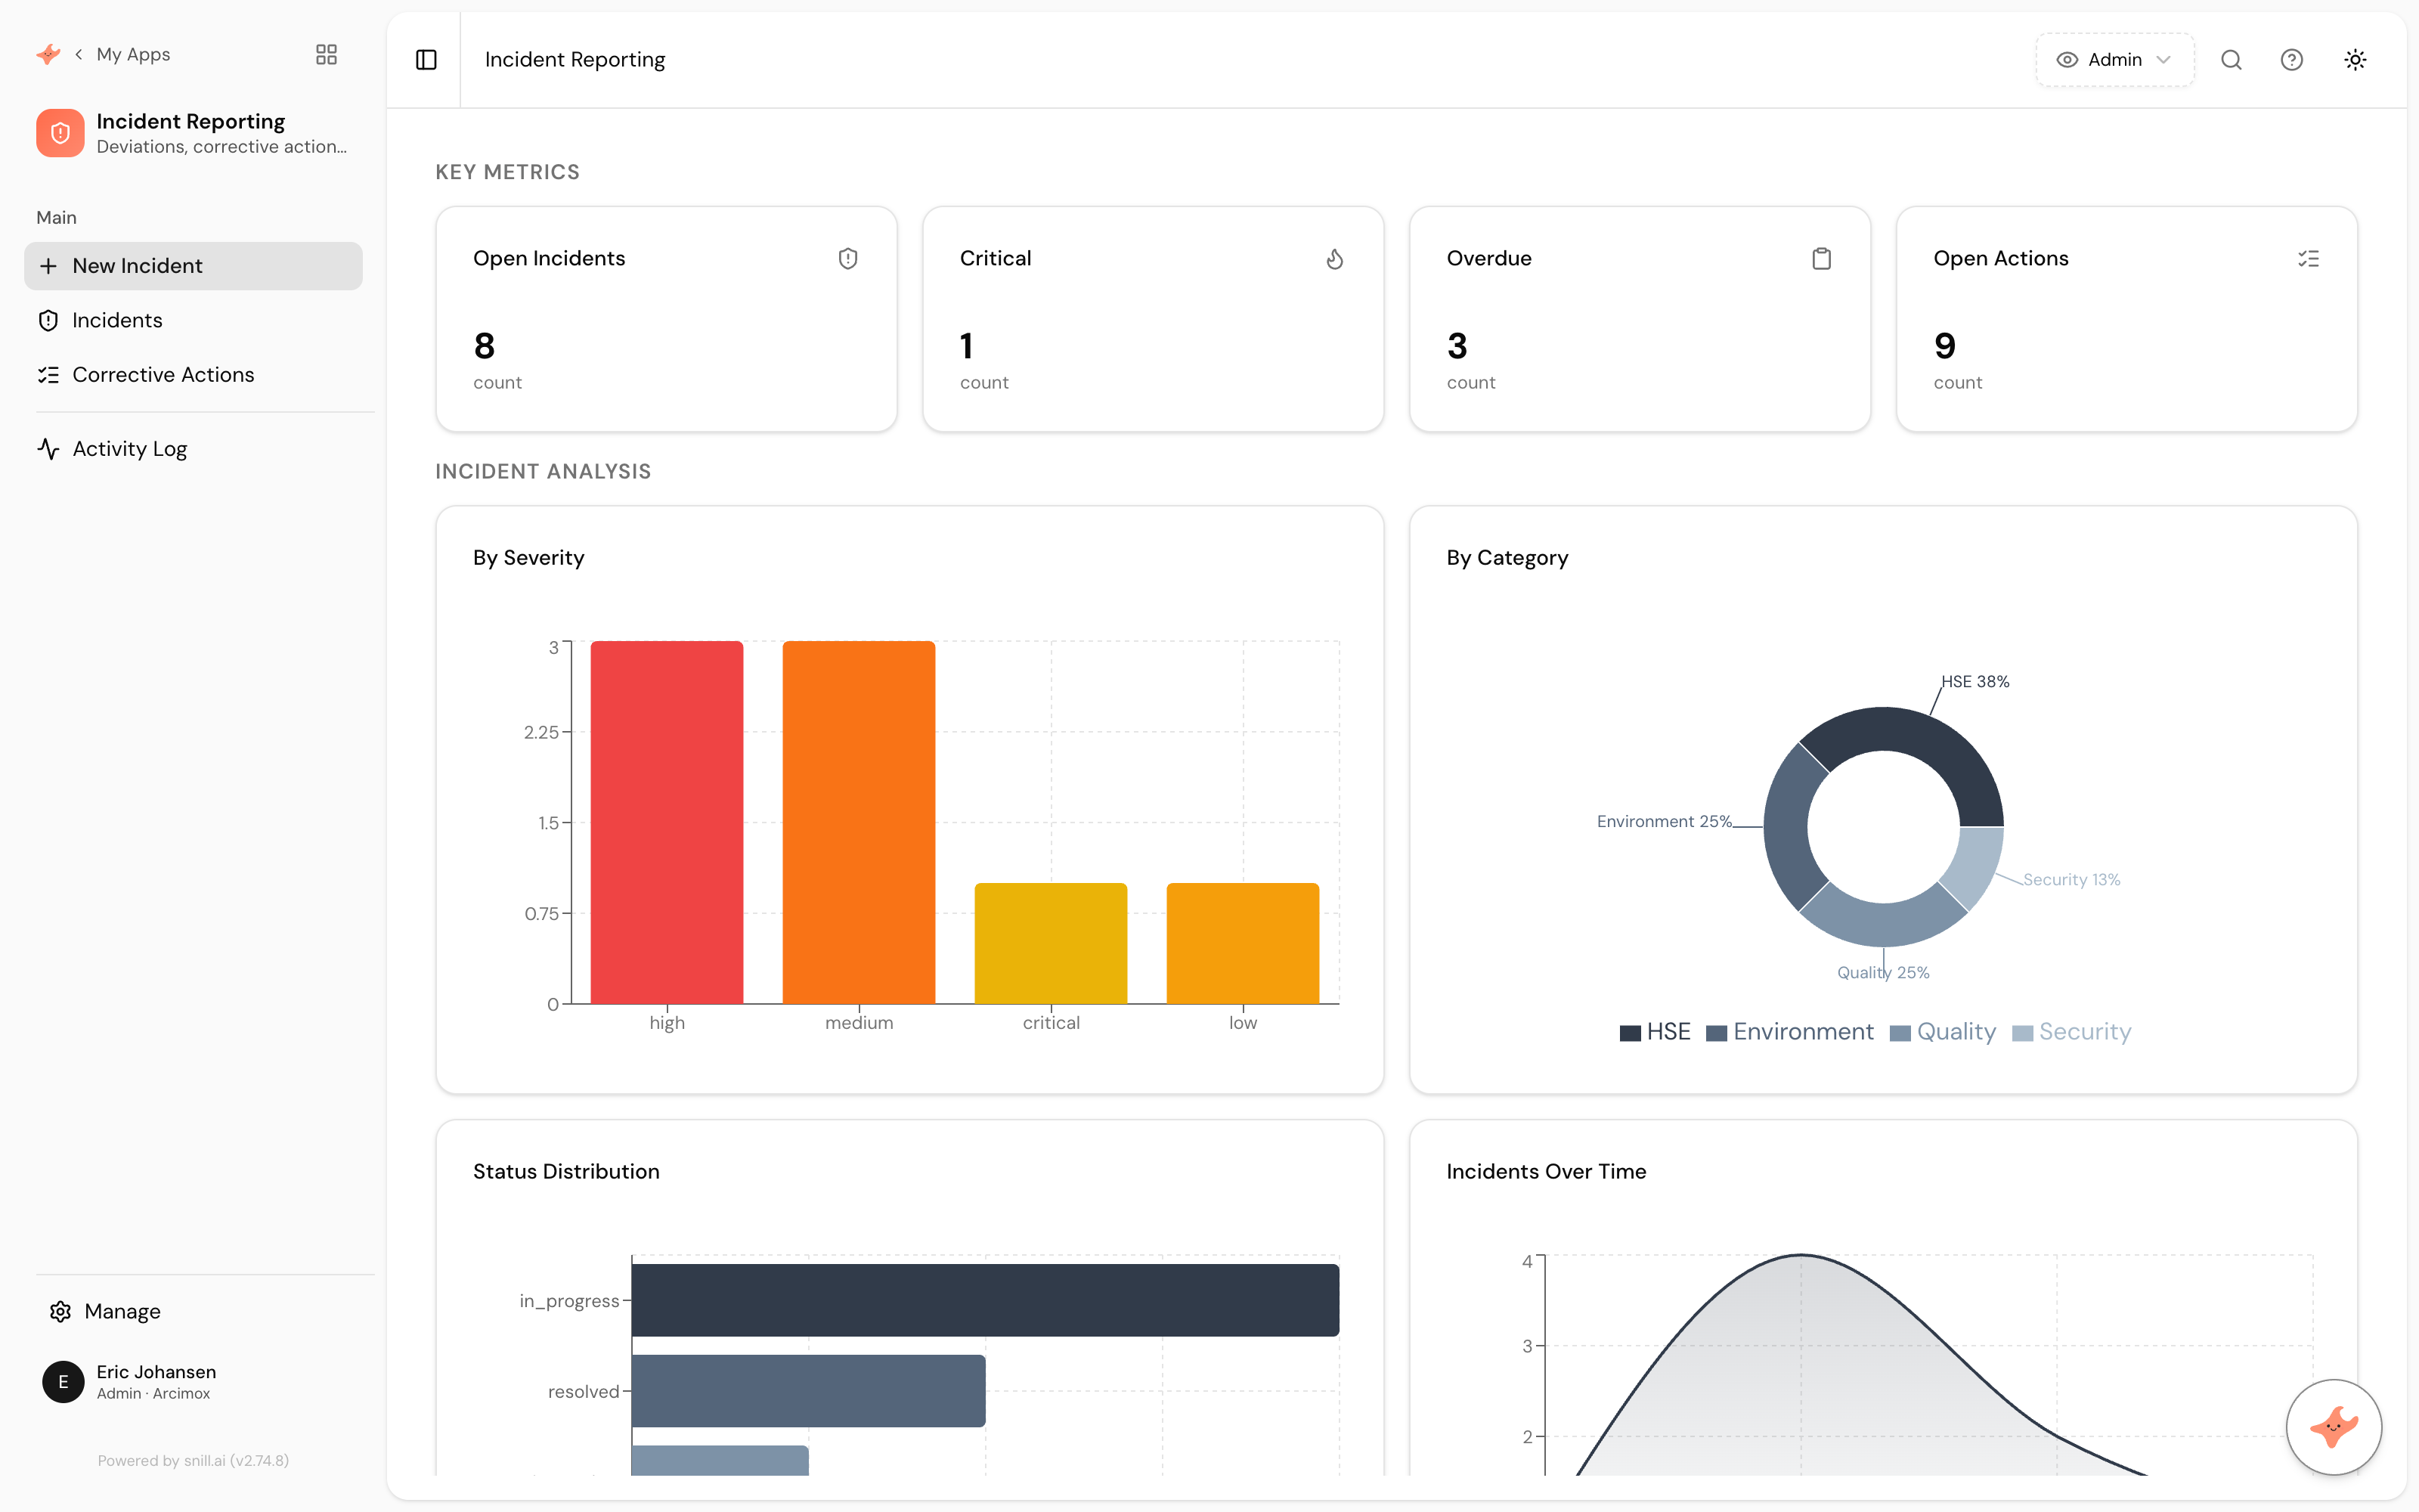Click the Security legend swatch
This screenshot has height=1512, width=2419.
tap(2022, 1033)
